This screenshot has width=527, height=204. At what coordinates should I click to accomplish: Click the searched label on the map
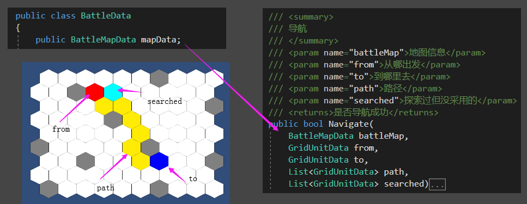point(165,101)
